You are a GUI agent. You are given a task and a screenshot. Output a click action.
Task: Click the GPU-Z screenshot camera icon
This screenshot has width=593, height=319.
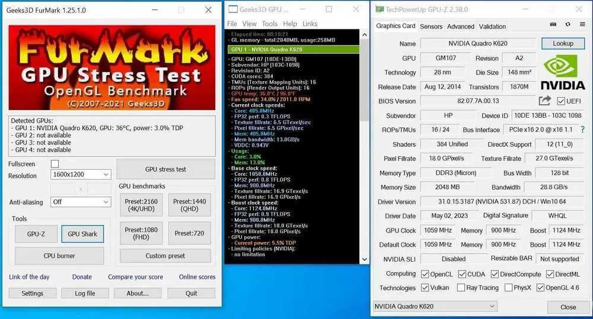pyautogui.click(x=553, y=24)
